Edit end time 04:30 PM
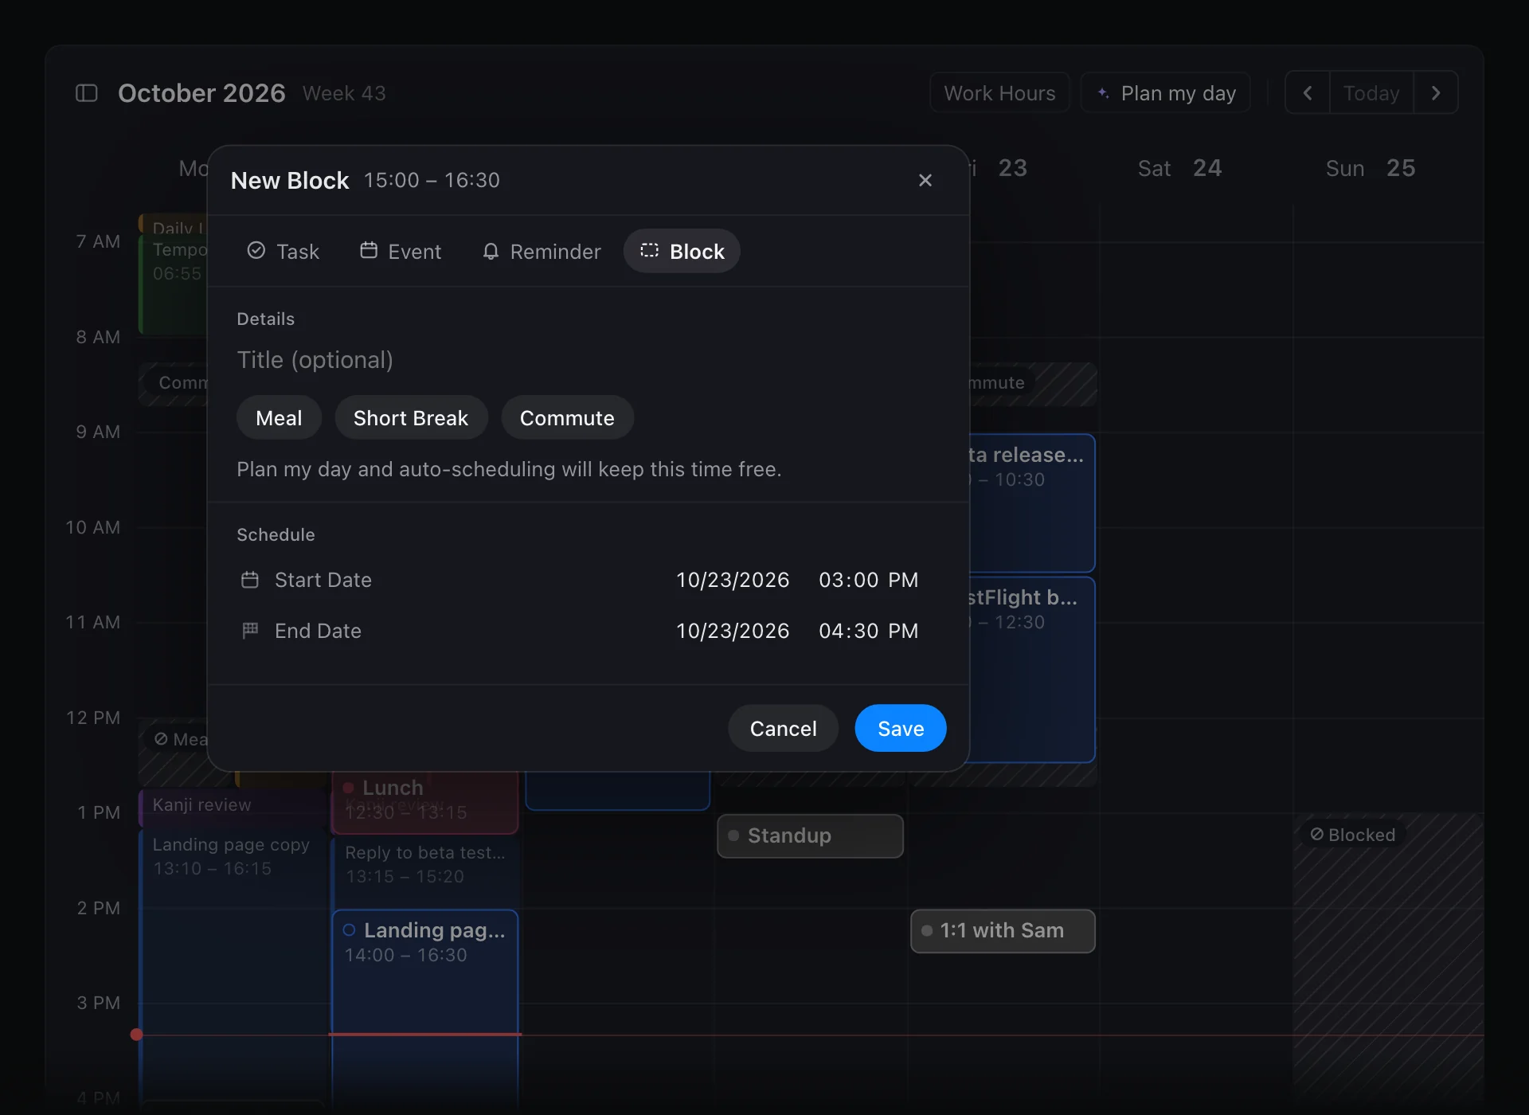Viewport: 1529px width, 1115px height. (869, 631)
